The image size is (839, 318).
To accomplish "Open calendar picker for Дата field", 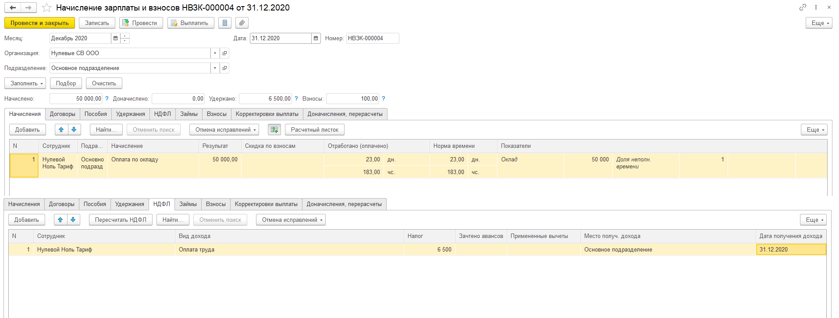I will pos(316,38).
